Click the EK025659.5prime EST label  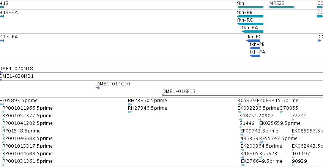280,123
